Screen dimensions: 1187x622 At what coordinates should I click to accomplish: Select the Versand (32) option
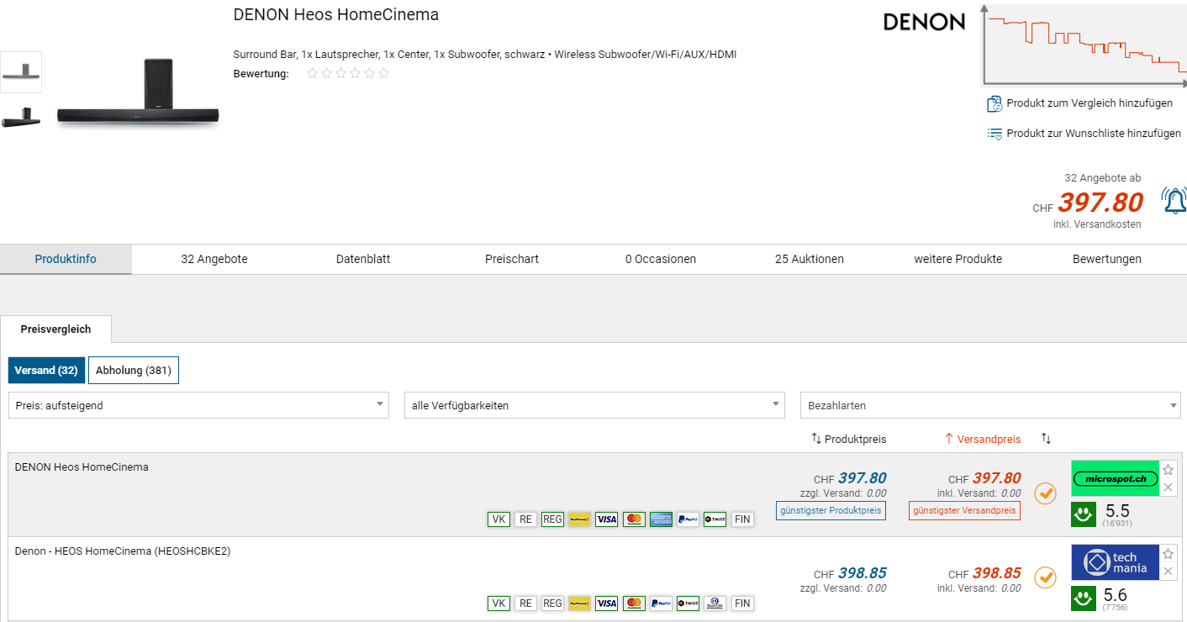(x=46, y=371)
